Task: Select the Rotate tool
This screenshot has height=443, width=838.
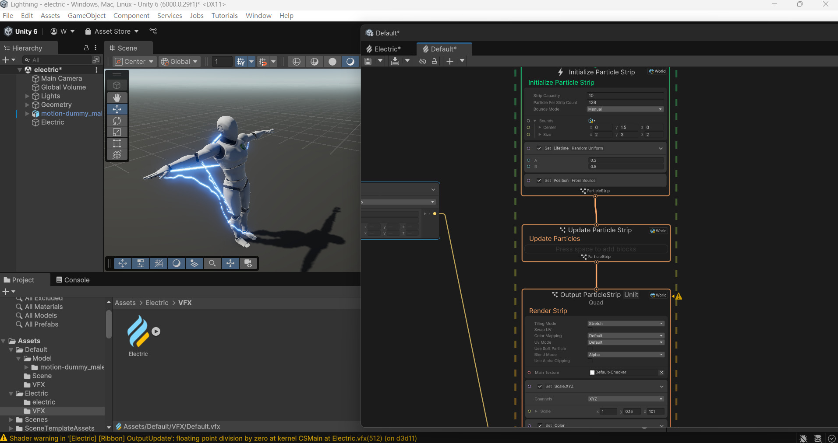Action: pos(117,121)
